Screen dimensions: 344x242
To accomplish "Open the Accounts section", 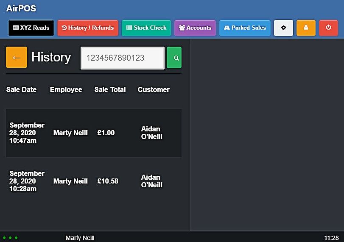I will click(195, 28).
